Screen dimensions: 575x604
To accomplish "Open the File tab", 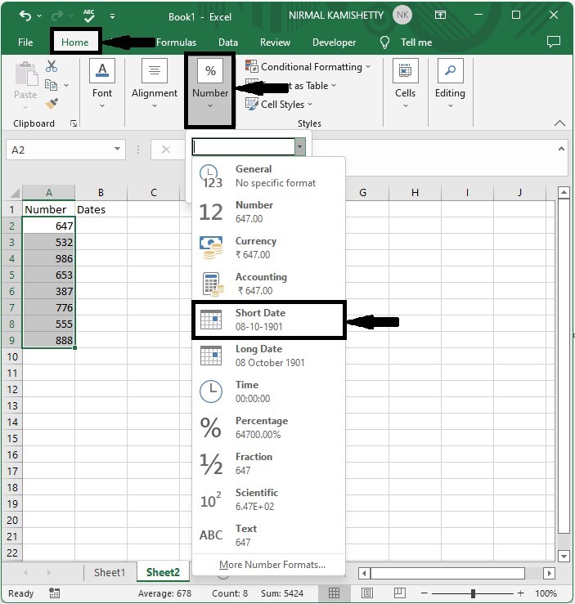I will [x=25, y=42].
